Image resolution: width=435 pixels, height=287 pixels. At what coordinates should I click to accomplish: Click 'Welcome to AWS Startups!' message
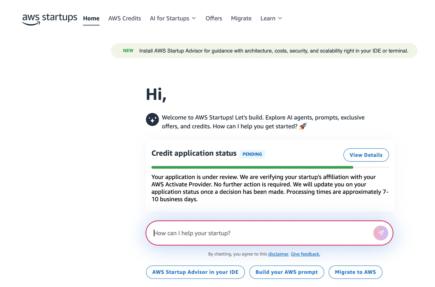(x=263, y=122)
